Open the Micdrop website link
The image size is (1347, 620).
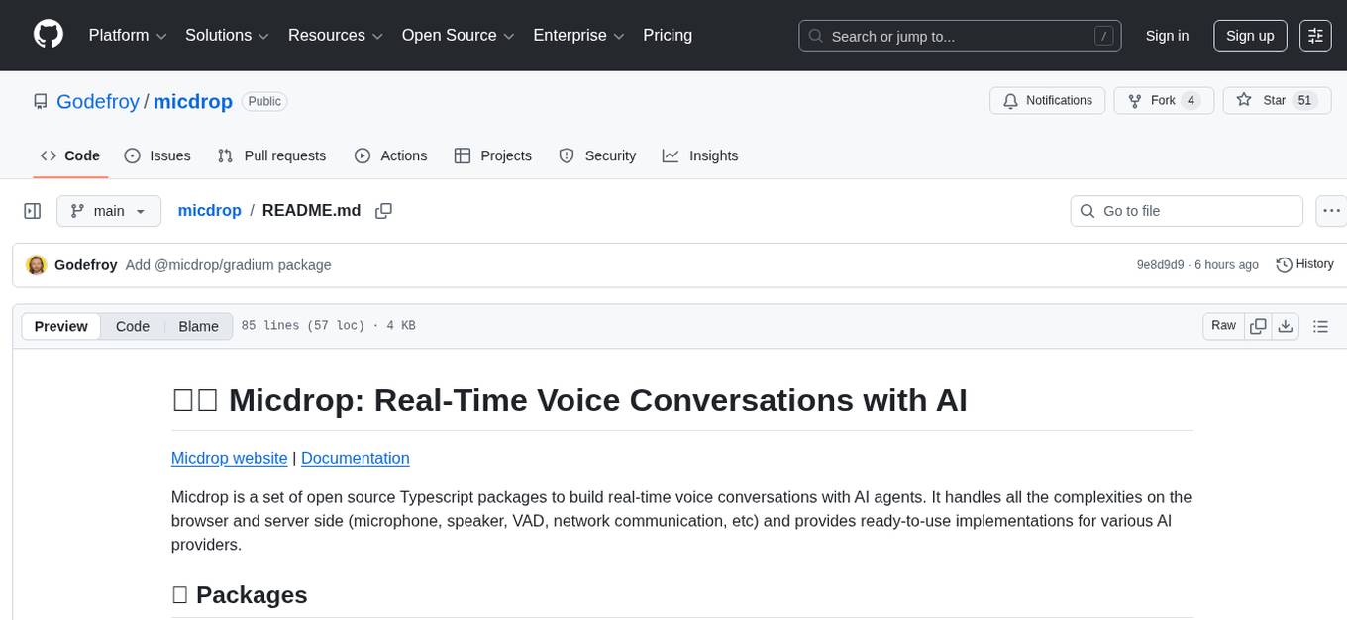[229, 458]
